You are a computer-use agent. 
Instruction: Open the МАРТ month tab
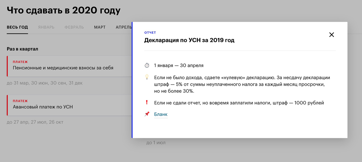(100, 27)
